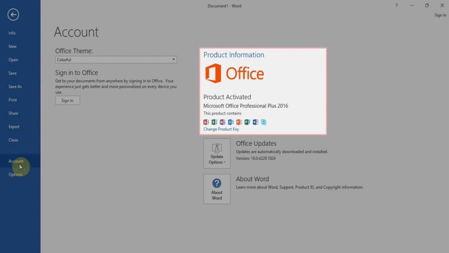Restore down the Word window
449x253 pixels.
[x=427, y=5]
